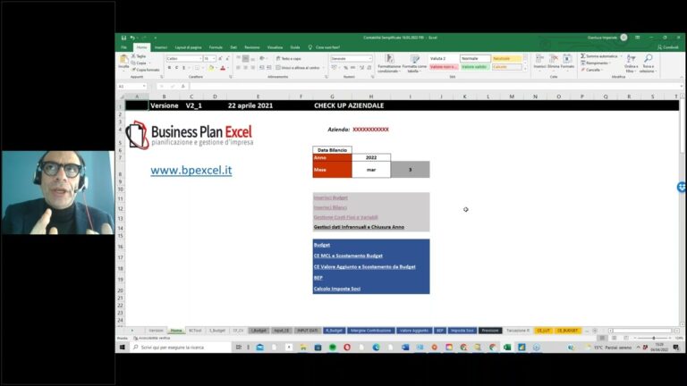
Task: Open the Riempimento fill menu
Action: coord(596,63)
